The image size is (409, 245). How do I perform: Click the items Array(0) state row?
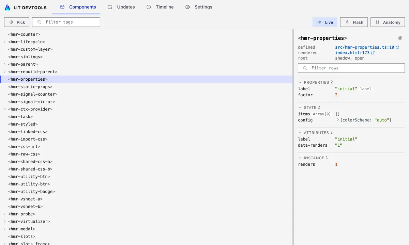[351, 114]
